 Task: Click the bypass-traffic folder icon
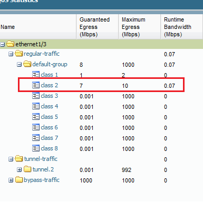pos(19,179)
